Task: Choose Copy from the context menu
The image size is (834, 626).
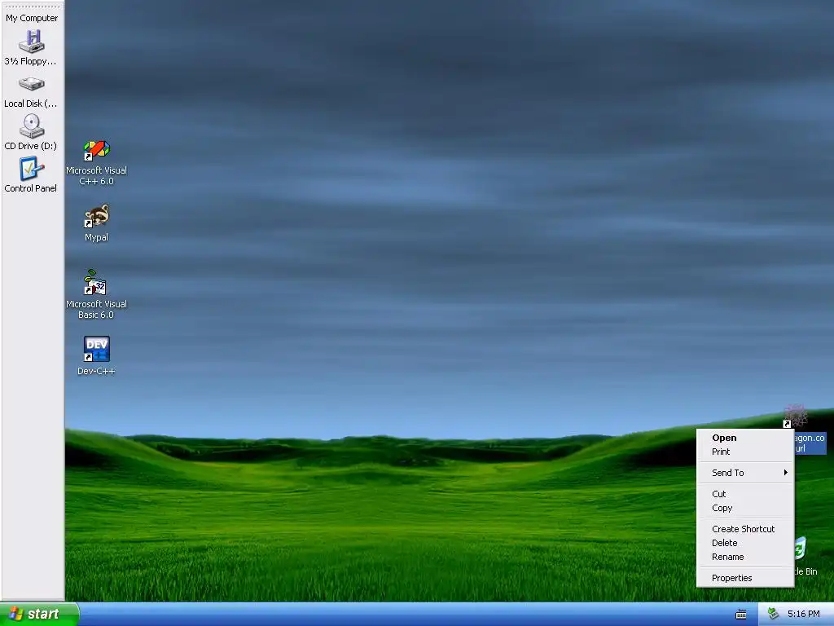Action: click(x=745, y=508)
